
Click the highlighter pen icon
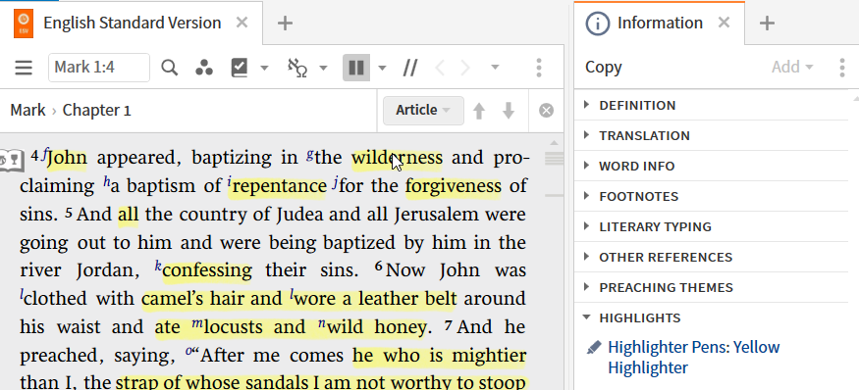593,348
